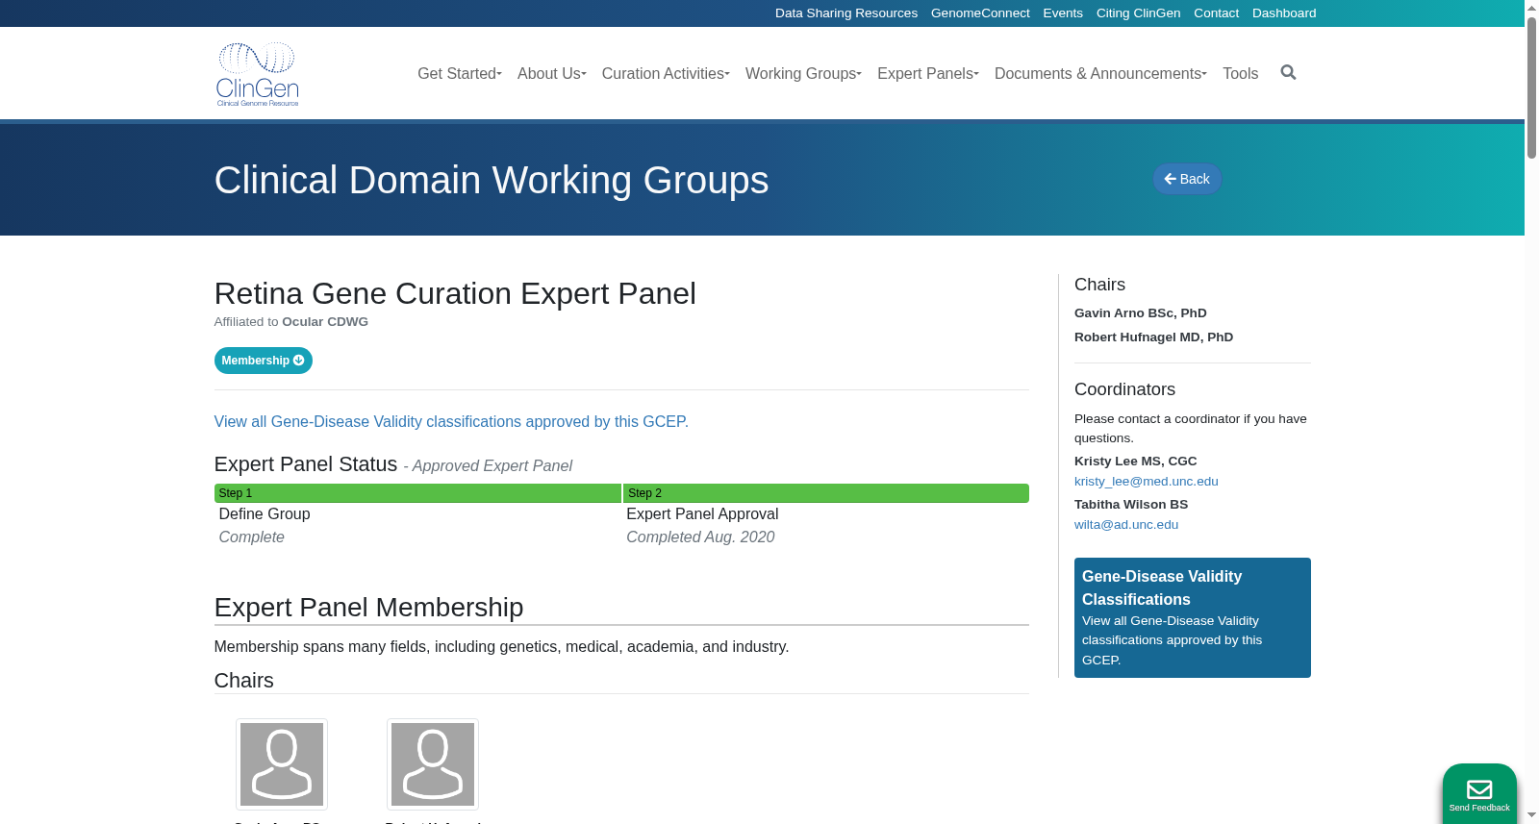Image resolution: width=1539 pixels, height=824 pixels.
Task: Open the Tools menu item
Action: coord(1241,74)
